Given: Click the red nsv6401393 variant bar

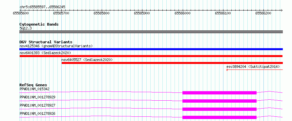Looking at the screenshot, I should click(x=151, y=56).
